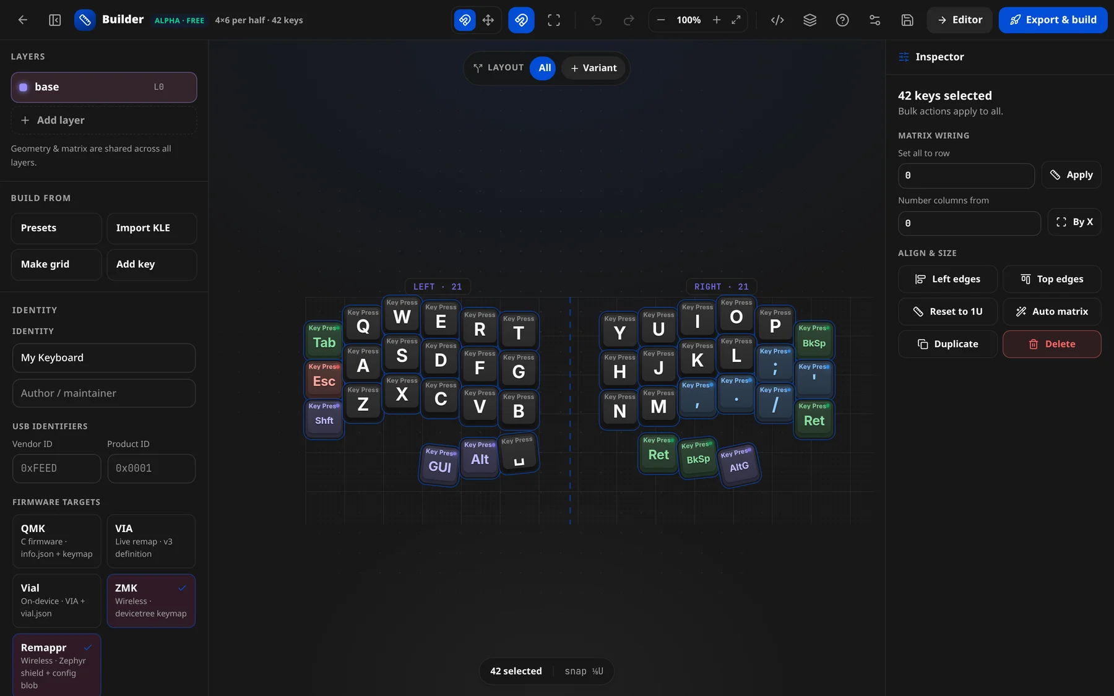Image resolution: width=1114 pixels, height=696 pixels.
Task: Select the move tool with four arrows
Action: click(x=488, y=20)
